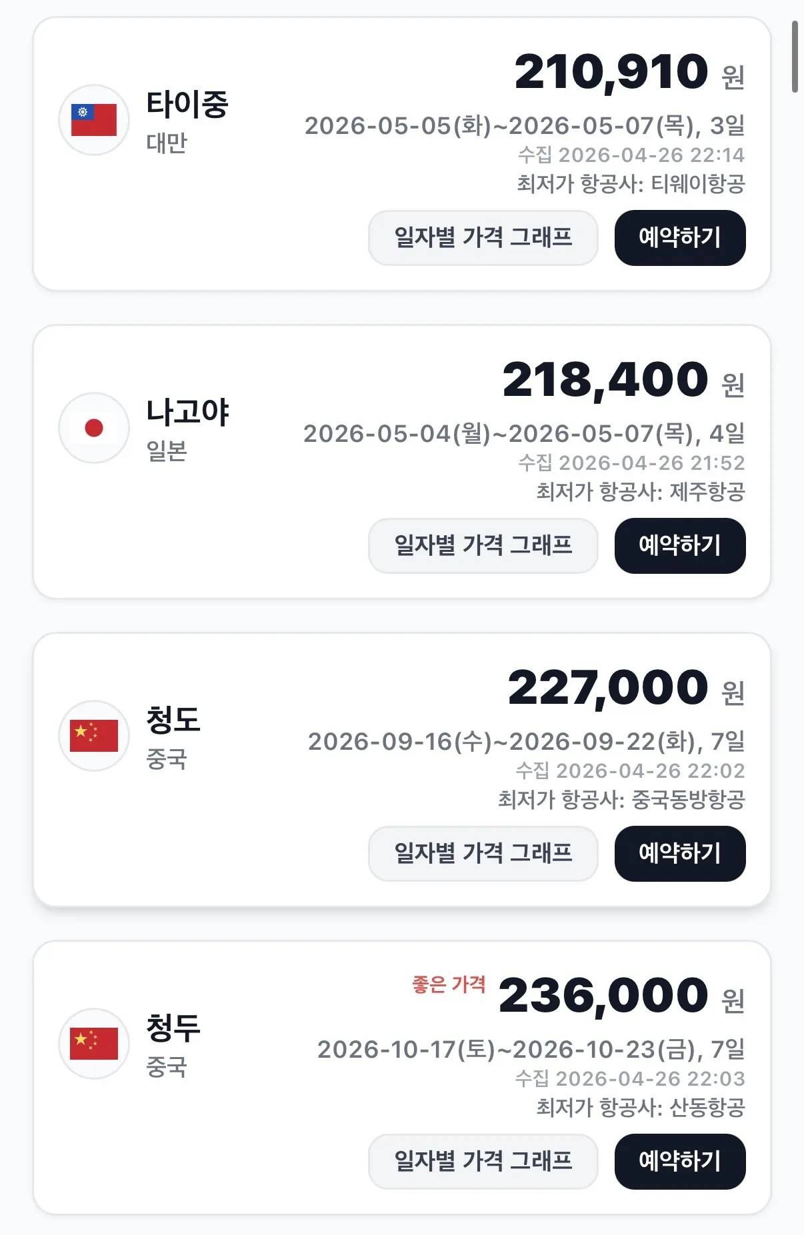This screenshot has width=804, height=1235.
Task: Open 일자별 가격 그래프 for 청두
Action: pyautogui.click(x=483, y=1162)
